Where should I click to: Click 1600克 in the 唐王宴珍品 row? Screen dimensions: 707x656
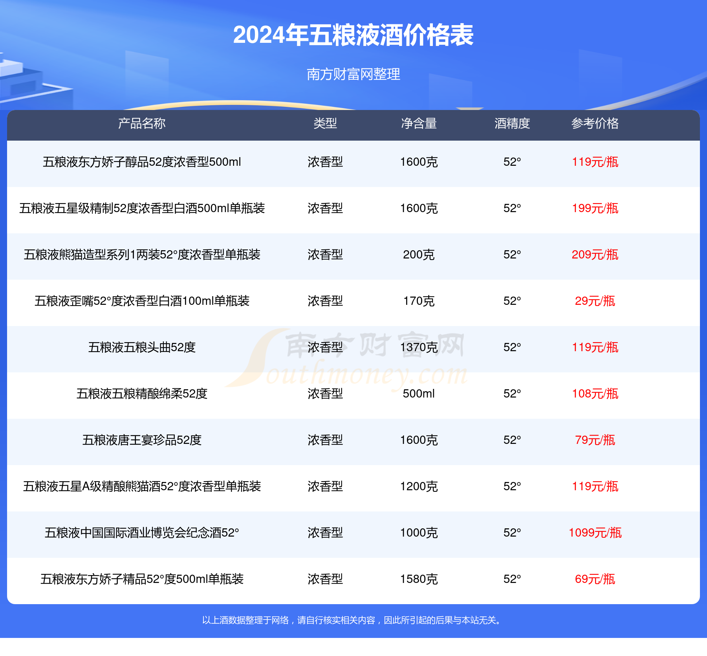(419, 440)
